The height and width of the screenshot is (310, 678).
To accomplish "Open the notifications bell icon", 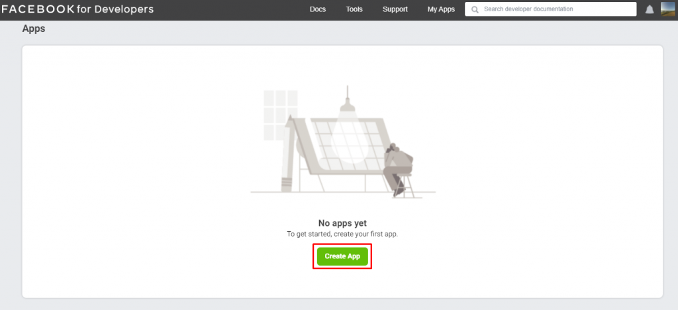I will pos(650,9).
